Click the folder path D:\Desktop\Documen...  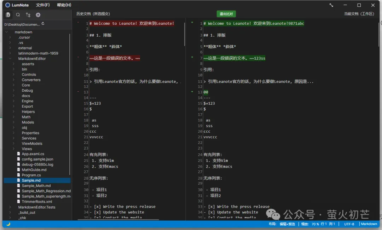[x=22, y=24]
